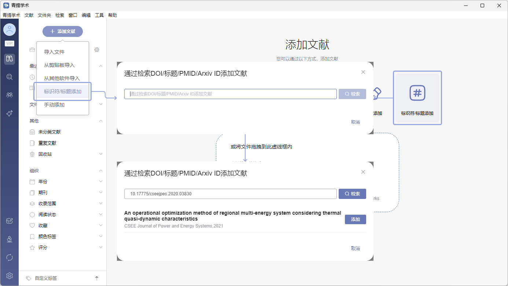508x286 pixels.
Task: Click 检索 button beside the DOI
Action: pos(352,194)
